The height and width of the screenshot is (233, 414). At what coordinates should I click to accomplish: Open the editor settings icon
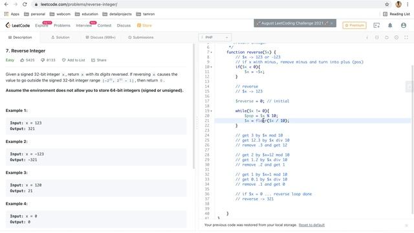[x=397, y=38]
